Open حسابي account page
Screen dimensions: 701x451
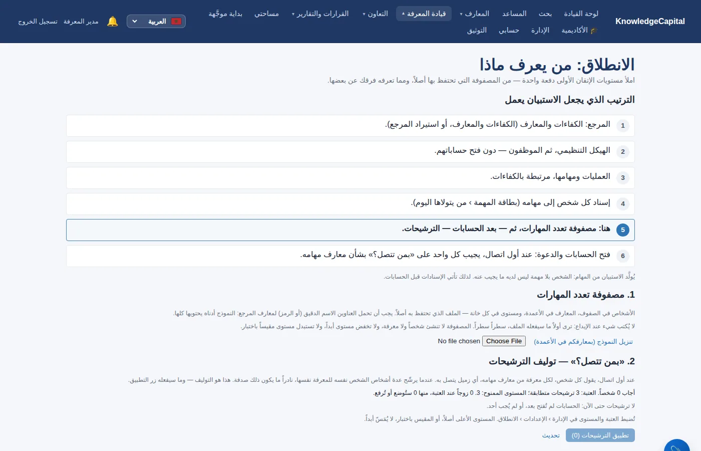point(509,30)
